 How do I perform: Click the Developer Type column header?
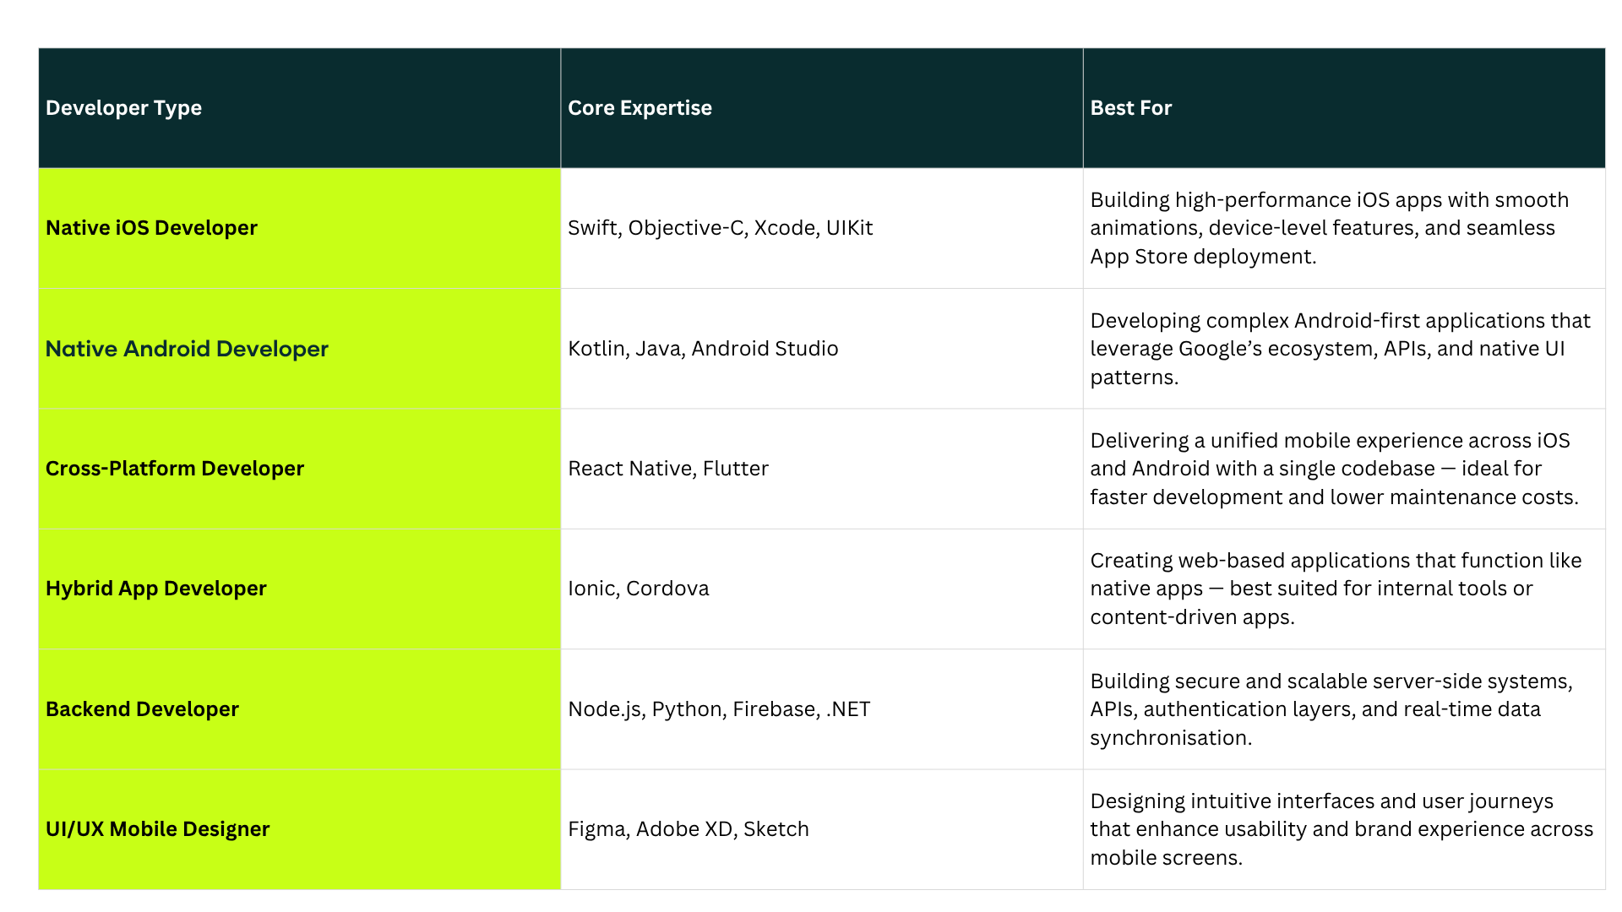tap(123, 108)
